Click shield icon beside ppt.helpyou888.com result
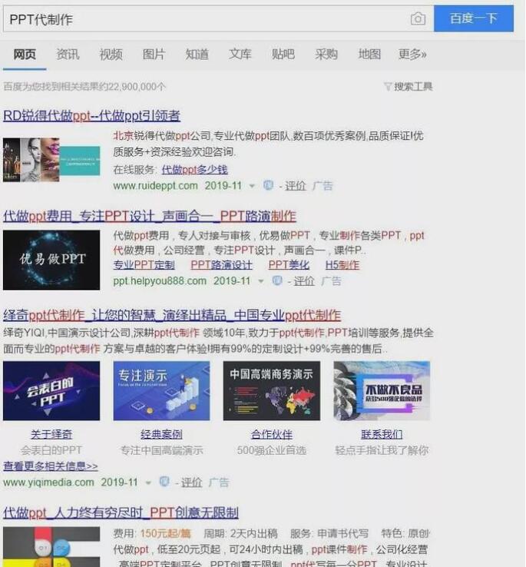Screen dimensions: 526x567 coord(277,280)
